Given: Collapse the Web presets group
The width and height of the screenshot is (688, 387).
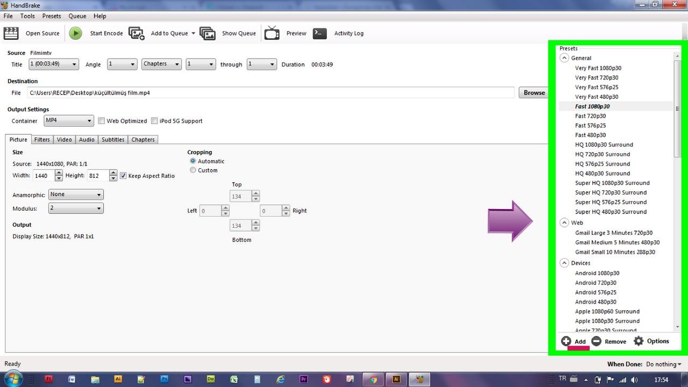Looking at the screenshot, I should pyautogui.click(x=564, y=223).
